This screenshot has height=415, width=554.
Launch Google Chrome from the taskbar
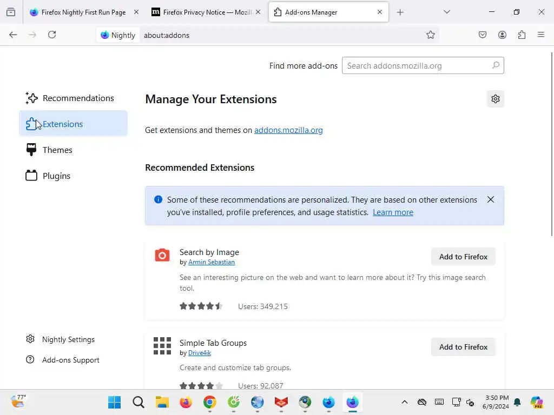pyautogui.click(x=209, y=402)
